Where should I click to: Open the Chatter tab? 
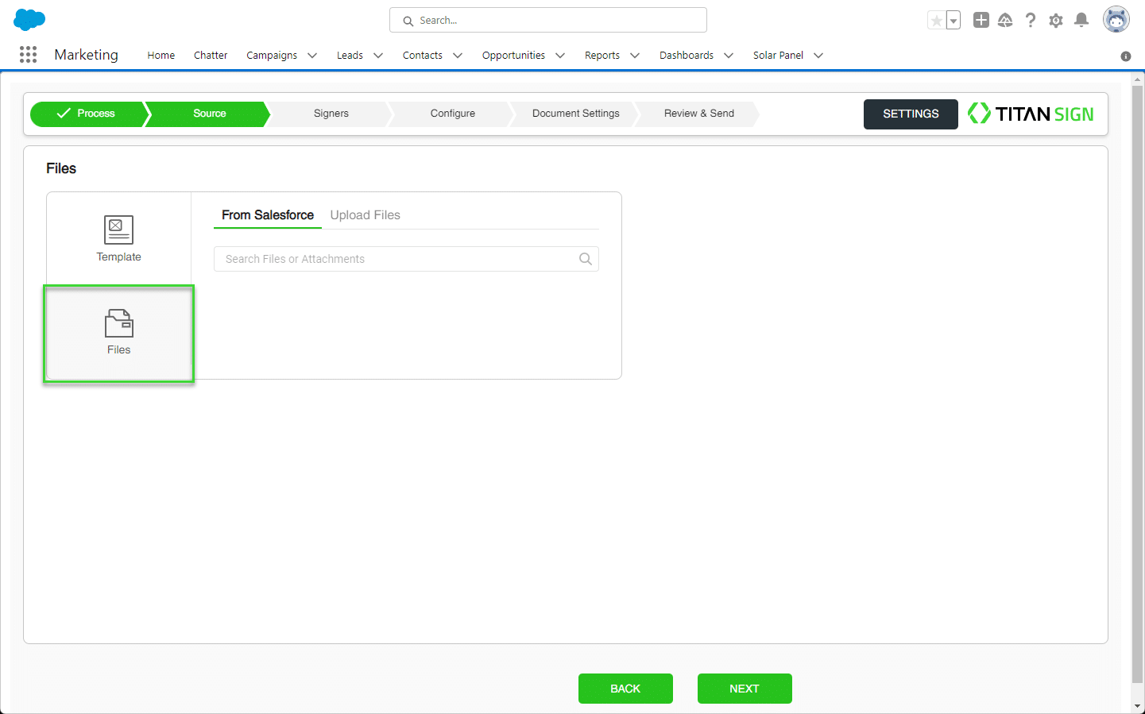tap(211, 55)
